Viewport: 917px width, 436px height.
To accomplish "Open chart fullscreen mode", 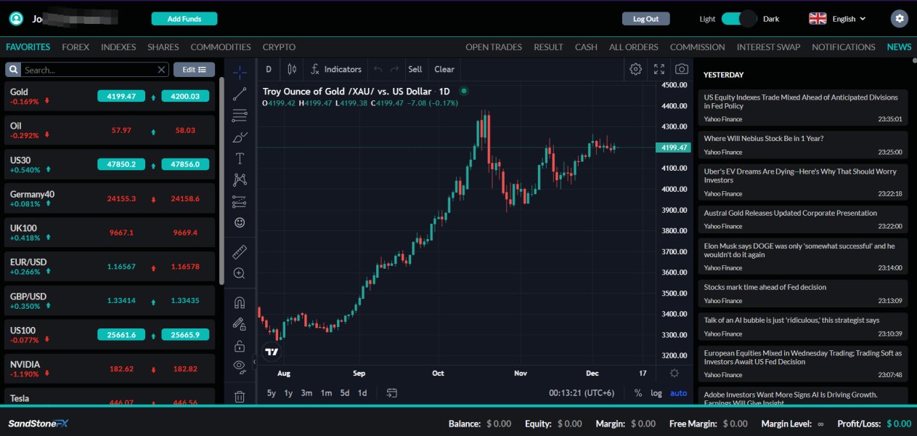I will point(659,69).
